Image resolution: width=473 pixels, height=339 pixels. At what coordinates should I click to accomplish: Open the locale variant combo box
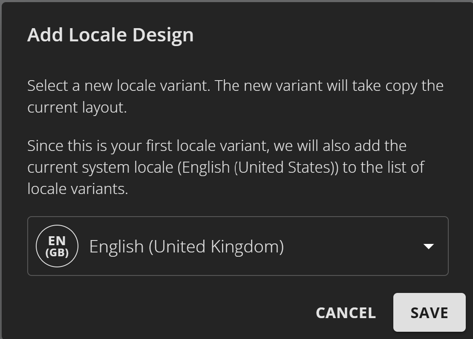pos(238,246)
